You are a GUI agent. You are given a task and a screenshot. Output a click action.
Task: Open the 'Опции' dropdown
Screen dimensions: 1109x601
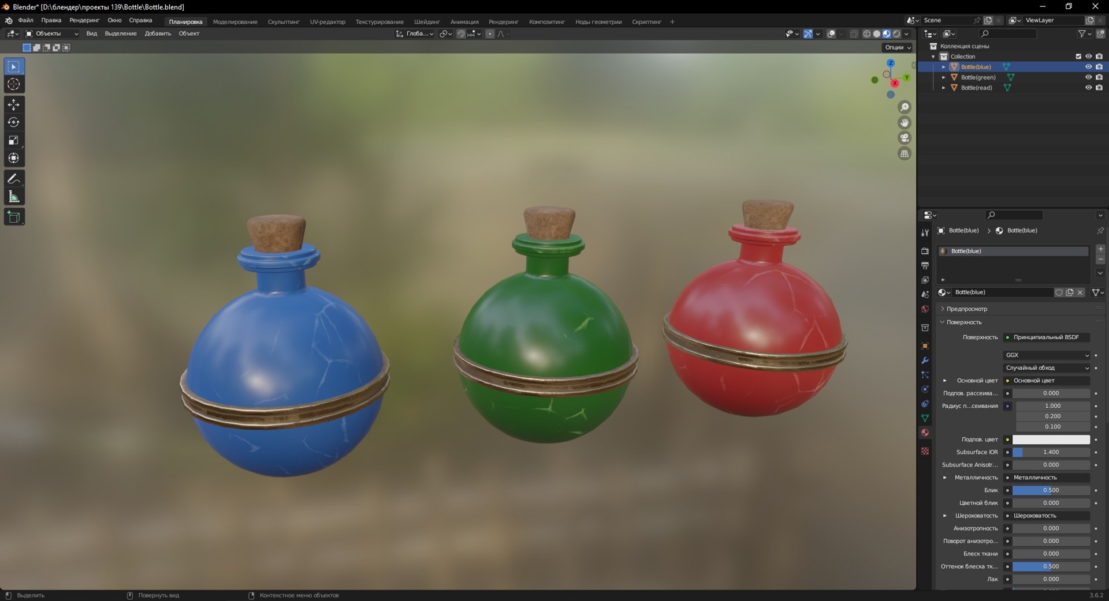click(898, 47)
